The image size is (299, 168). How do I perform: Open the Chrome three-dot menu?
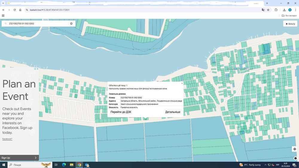(295, 10)
